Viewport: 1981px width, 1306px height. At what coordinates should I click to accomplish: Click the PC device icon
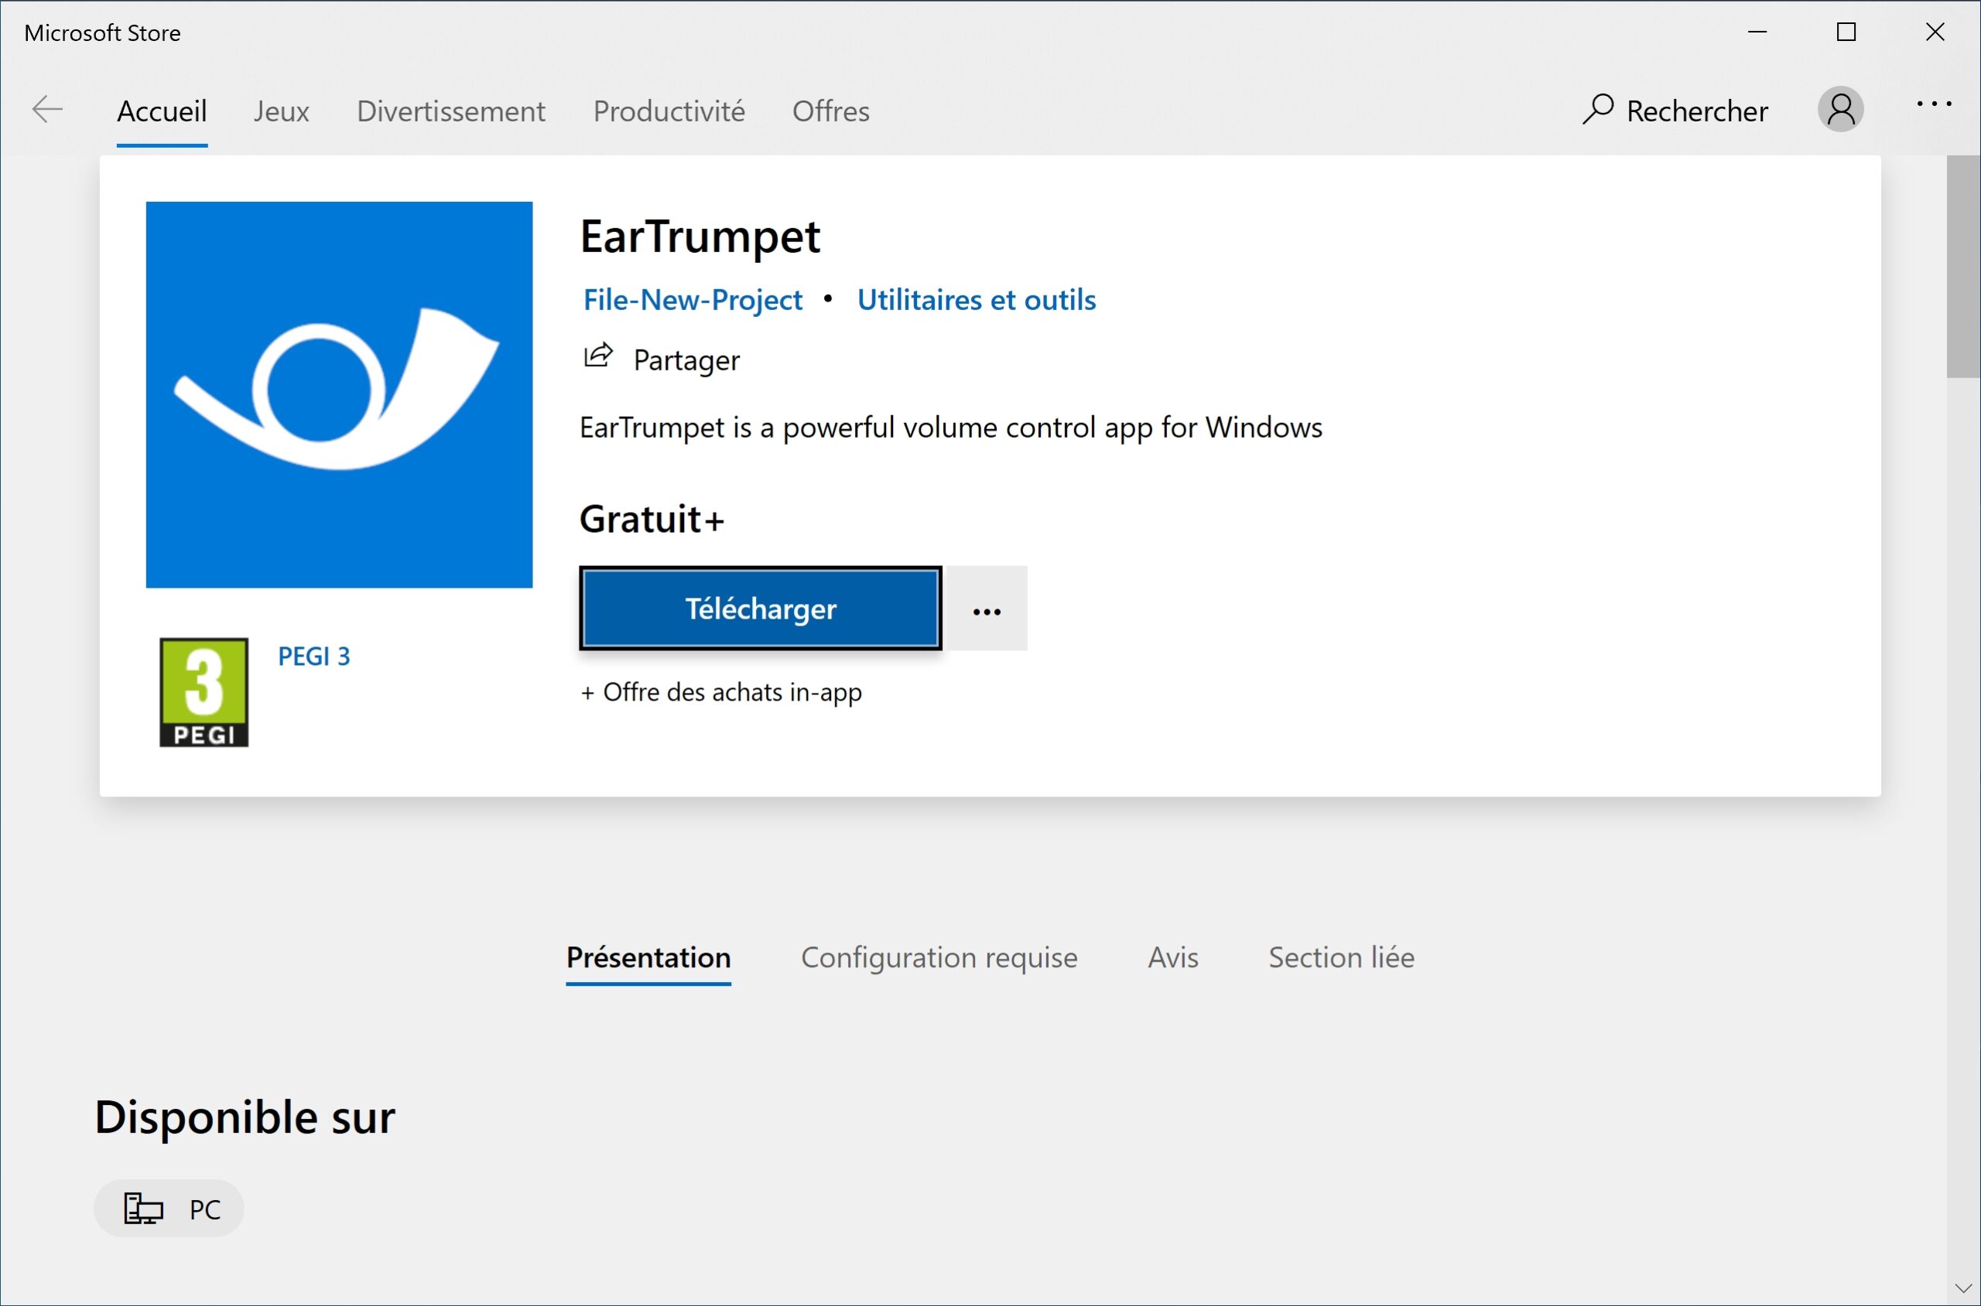tap(142, 1208)
